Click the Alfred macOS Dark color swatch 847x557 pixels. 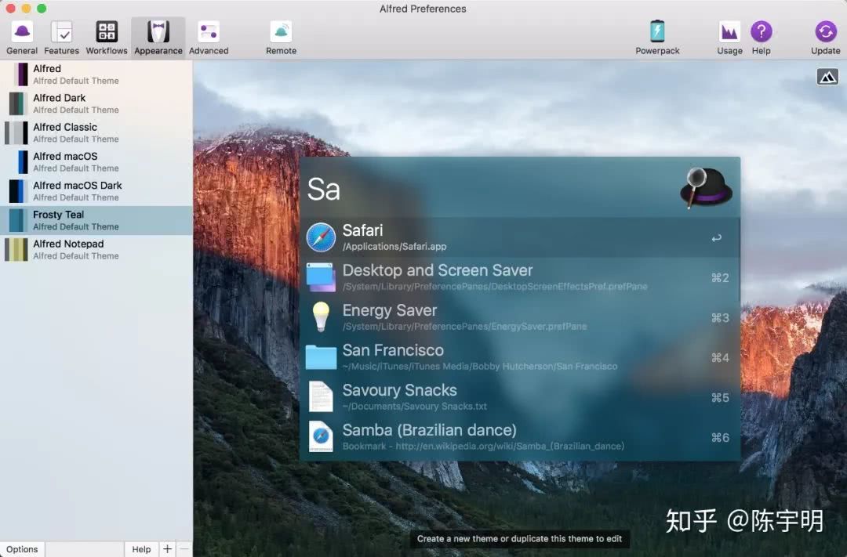tap(16, 192)
